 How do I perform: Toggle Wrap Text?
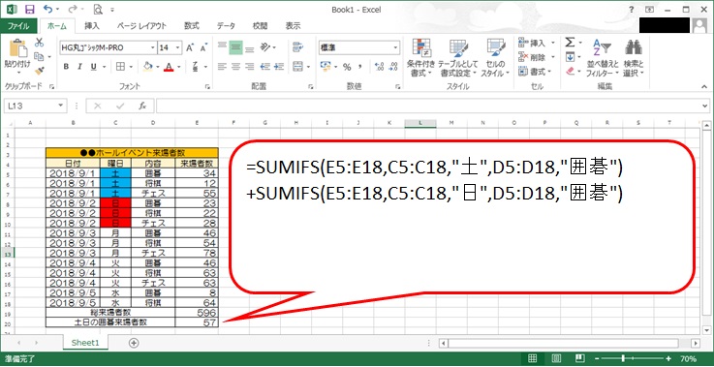point(297,46)
